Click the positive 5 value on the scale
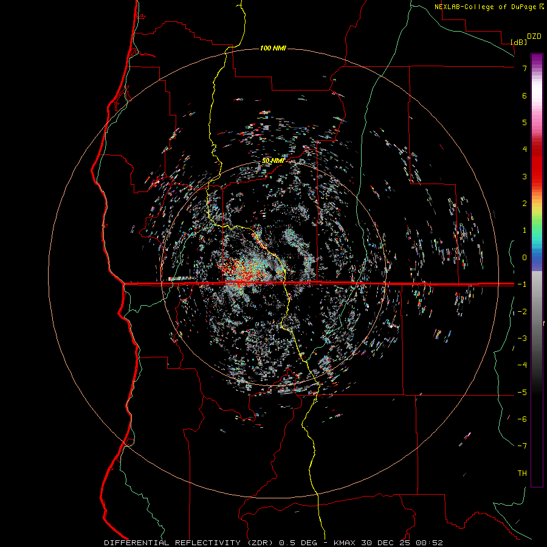Screen dimensions: 547x547 525,122
